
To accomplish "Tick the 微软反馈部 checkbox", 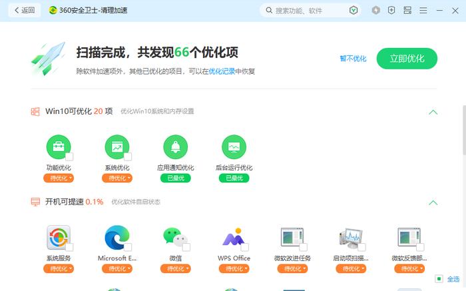I will coord(420,247).
